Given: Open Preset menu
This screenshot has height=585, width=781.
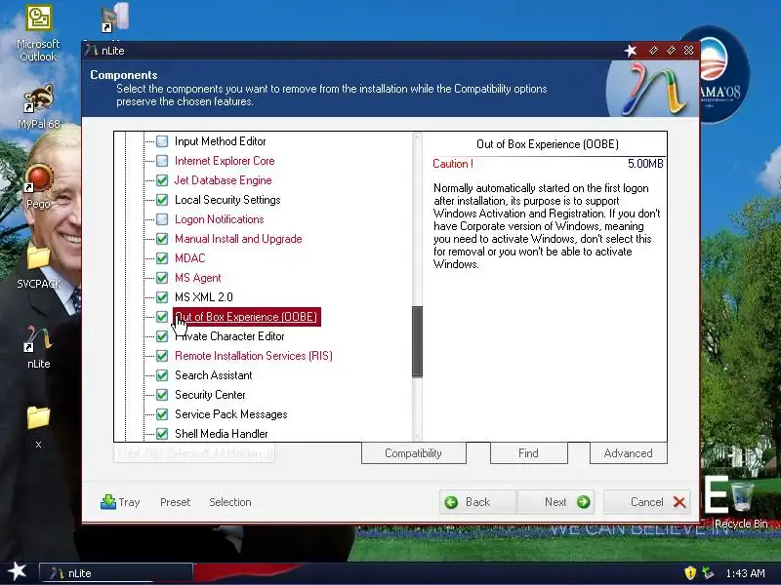Looking at the screenshot, I should [x=176, y=502].
